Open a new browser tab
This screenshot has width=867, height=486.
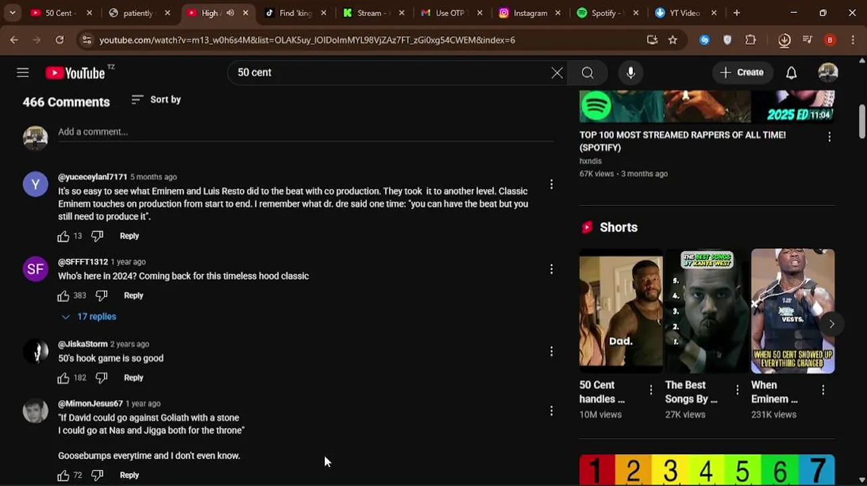point(737,13)
